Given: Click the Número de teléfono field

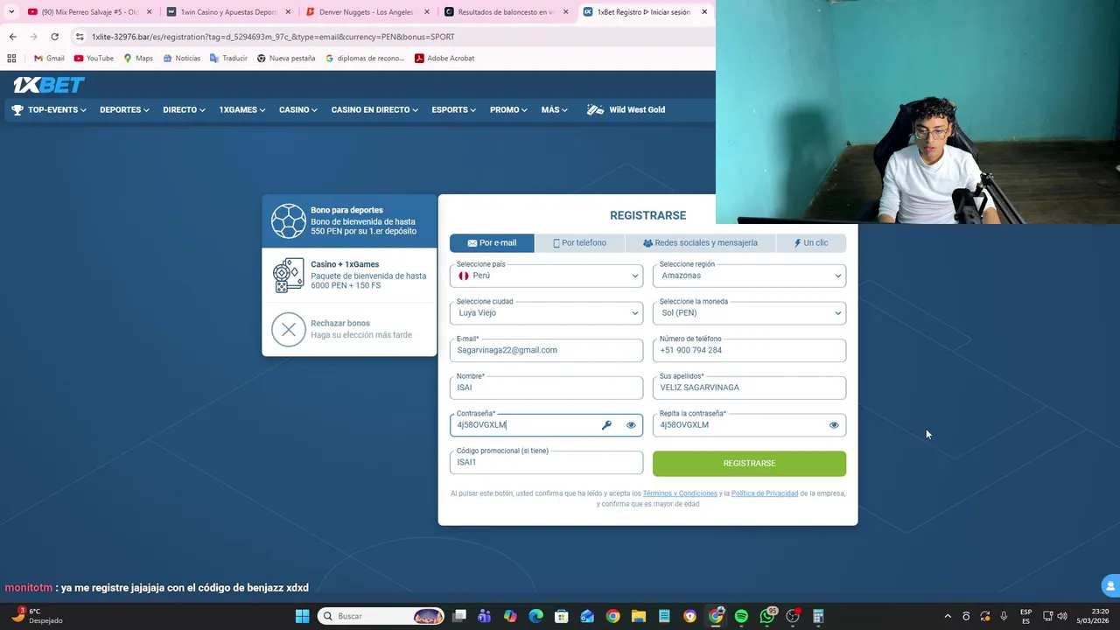Looking at the screenshot, I should 749,350.
